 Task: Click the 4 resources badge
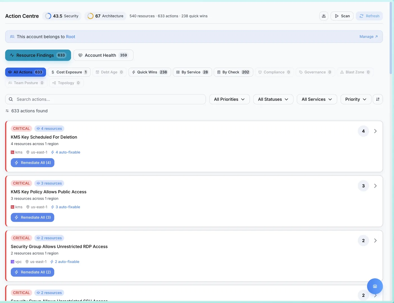(49, 129)
